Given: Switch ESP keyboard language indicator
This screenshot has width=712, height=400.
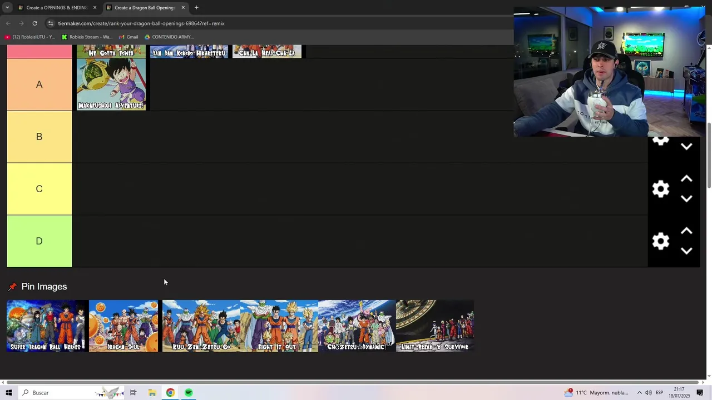Looking at the screenshot, I should tap(660, 393).
